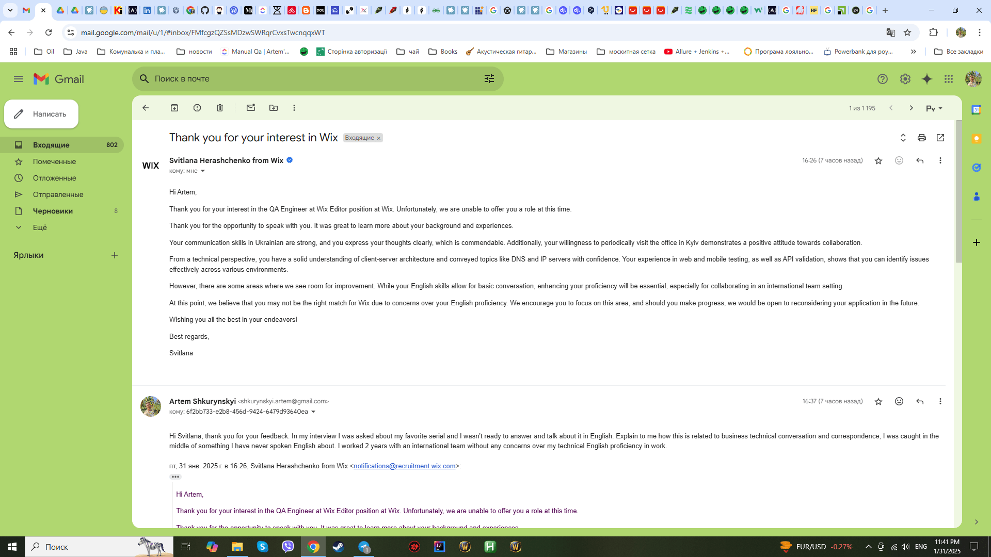
Task: Mark the conversation as unread
Action: click(251, 108)
